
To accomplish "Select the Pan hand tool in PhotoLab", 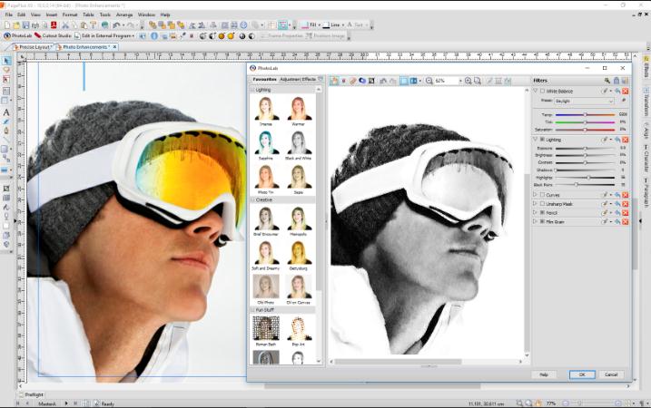I will (x=334, y=81).
